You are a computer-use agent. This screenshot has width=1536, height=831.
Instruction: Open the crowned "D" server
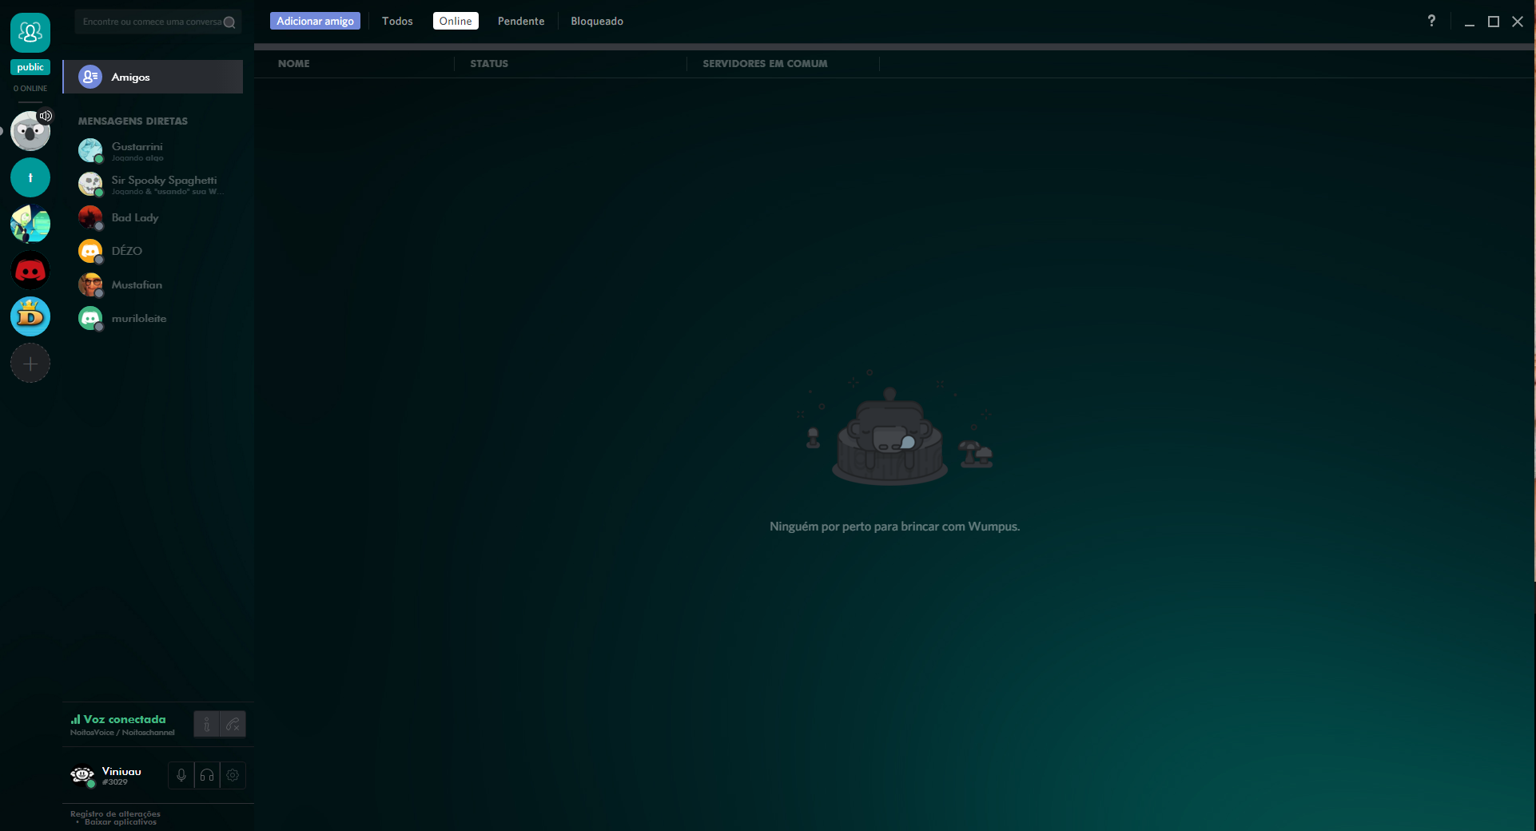point(30,316)
